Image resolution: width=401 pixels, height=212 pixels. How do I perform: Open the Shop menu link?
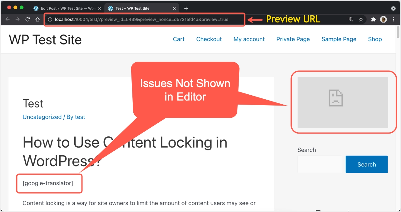[x=375, y=39]
